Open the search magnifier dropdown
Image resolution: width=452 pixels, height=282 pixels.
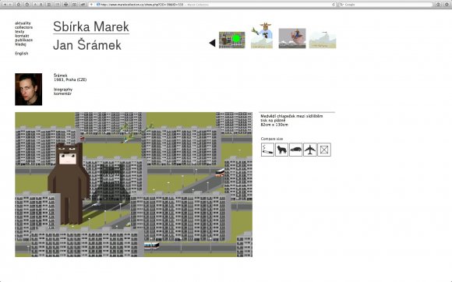tap(341, 5)
